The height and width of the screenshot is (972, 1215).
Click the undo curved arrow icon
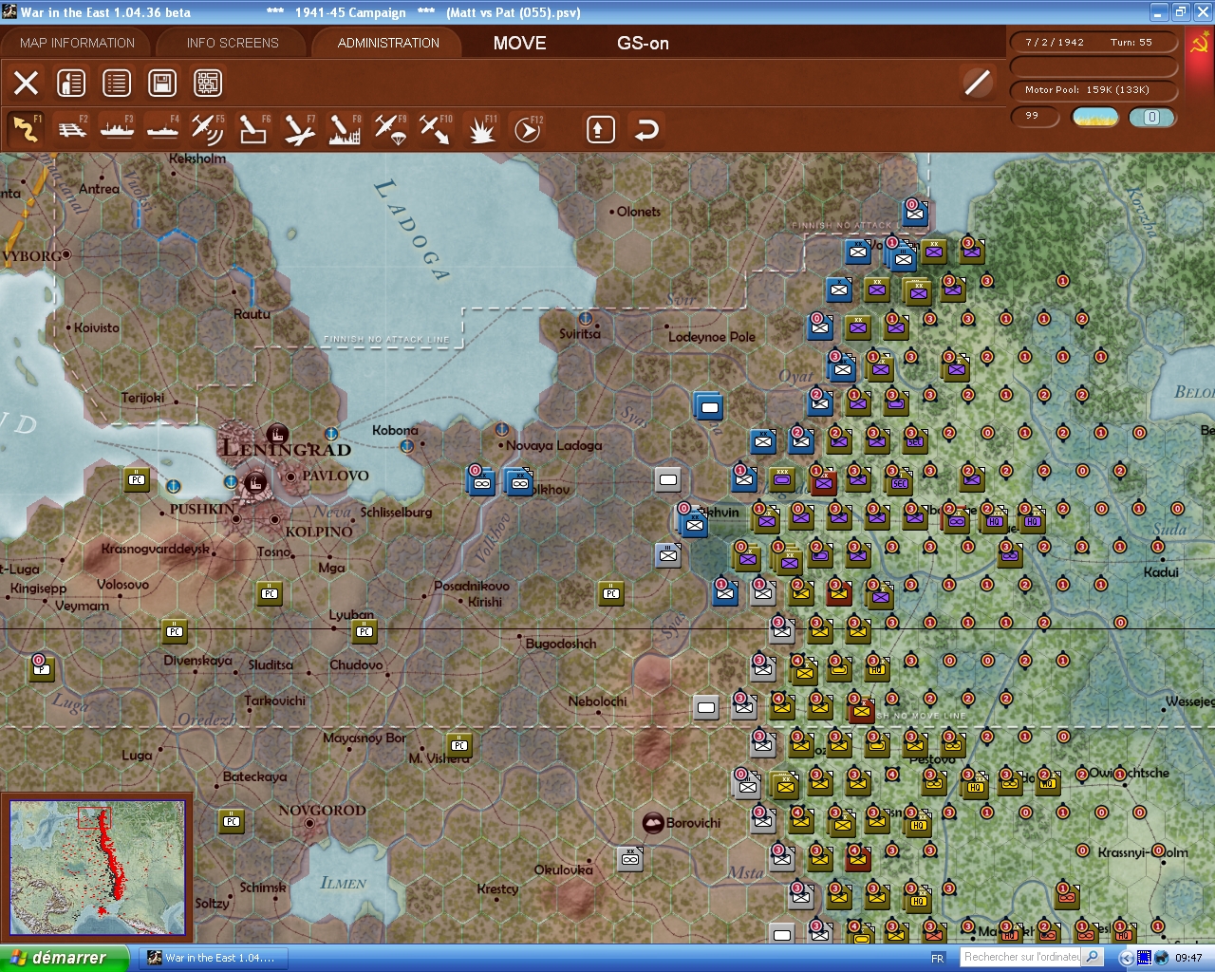tap(646, 129)
